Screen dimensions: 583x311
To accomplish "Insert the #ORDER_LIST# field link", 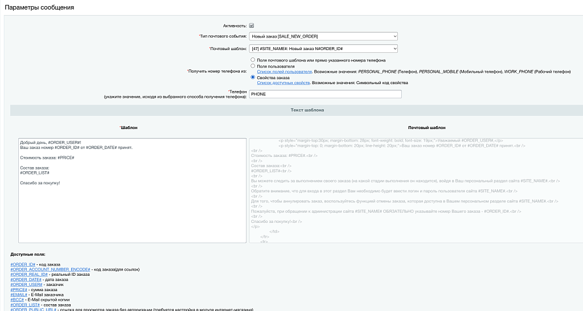I will click(25, 305).
